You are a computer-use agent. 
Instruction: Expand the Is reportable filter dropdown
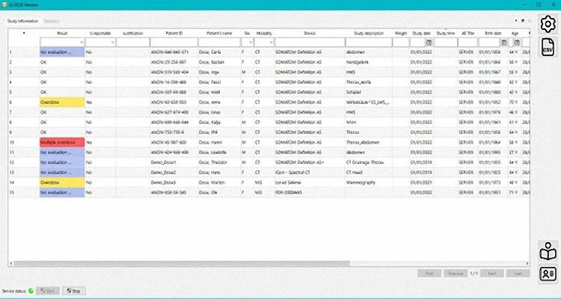[x=112, y=43]
